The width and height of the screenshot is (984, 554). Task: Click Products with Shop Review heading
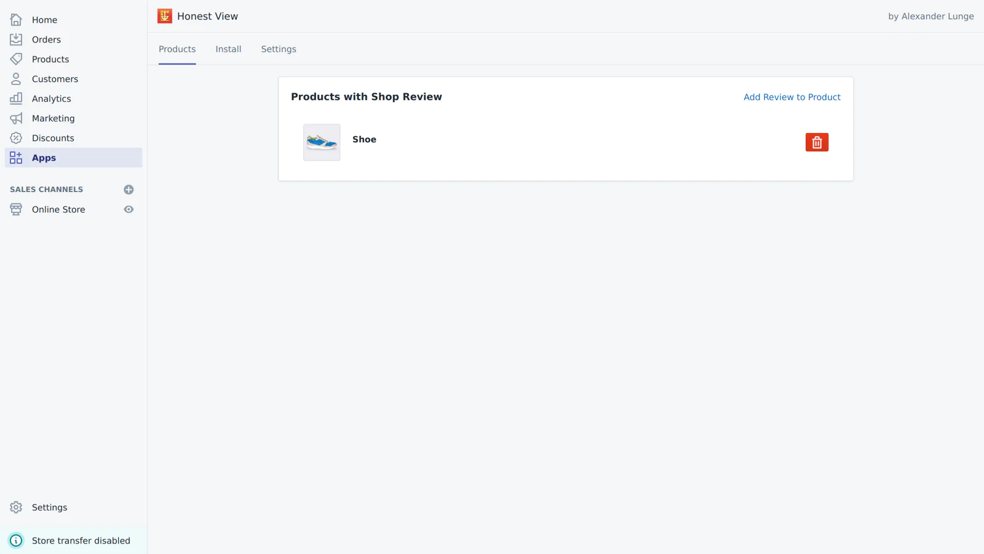click(x=367, y=97)
